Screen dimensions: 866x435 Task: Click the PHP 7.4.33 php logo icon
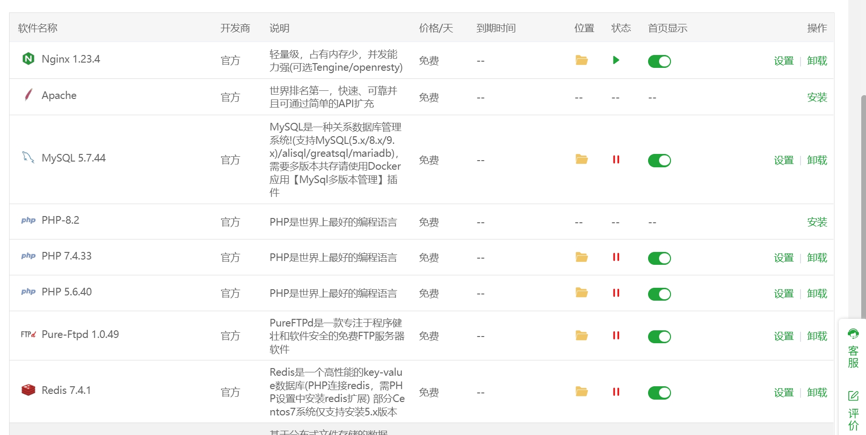pos(28,256)
